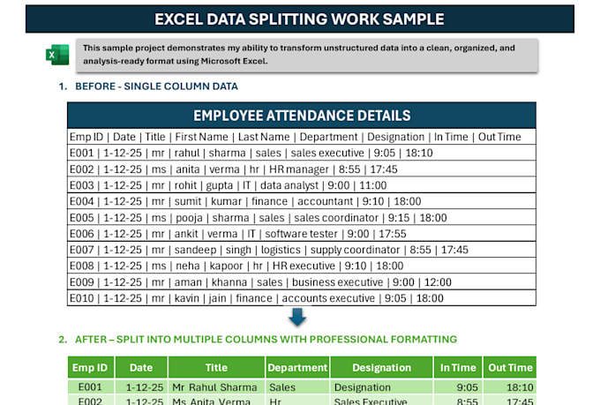Select the E002 anita verma row

tap(302, 169)
